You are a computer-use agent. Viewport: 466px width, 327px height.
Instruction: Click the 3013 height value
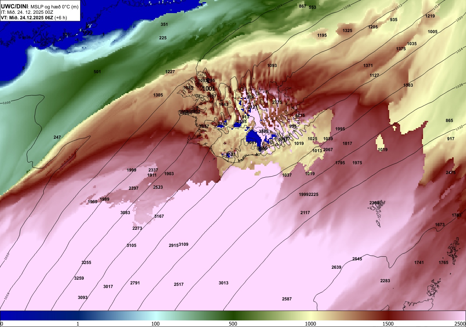click(224, 283)
